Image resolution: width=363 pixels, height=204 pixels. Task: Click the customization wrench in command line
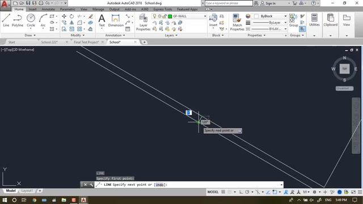coord(91,185)
